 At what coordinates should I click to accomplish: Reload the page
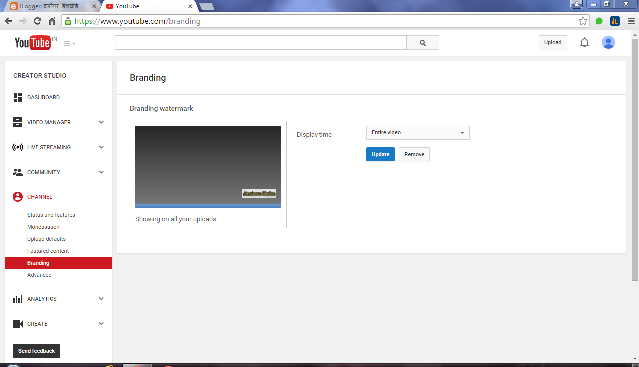[x=37, y=21]
